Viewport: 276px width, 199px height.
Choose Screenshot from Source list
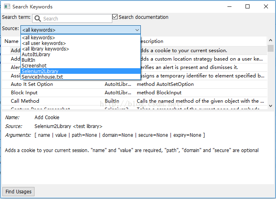pyautogui.click(x=81, y=66)
